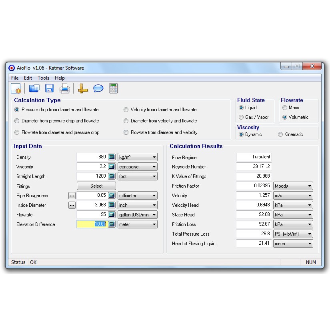This screenshot has width=330, height=330.
Task: Open Head of Flowing Liquid units dropdown
Action: [x=293, y=244]
